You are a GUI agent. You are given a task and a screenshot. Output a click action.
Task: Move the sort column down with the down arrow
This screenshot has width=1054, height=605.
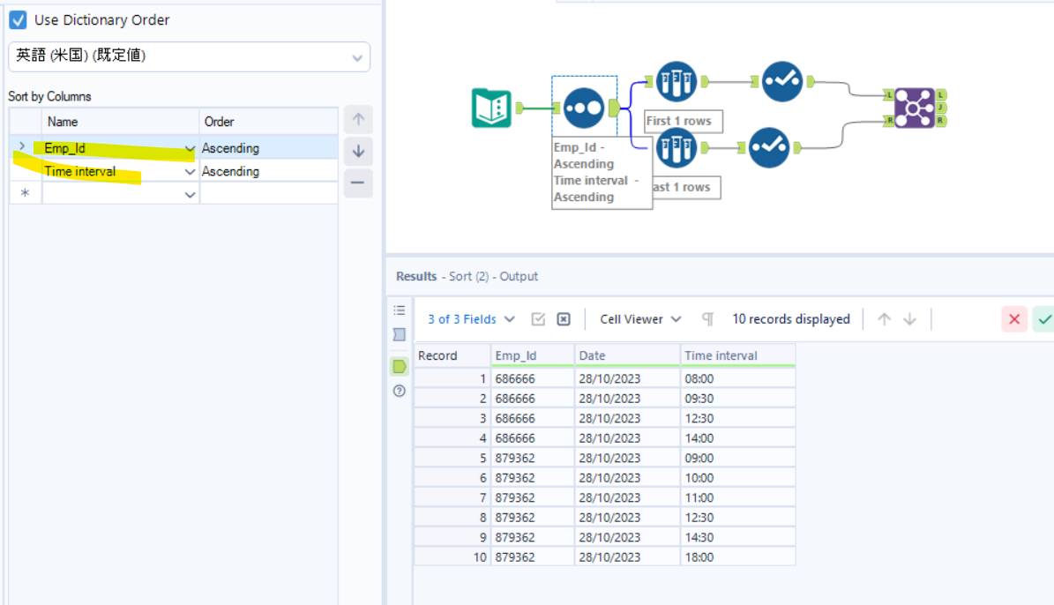tap(358, 152)
